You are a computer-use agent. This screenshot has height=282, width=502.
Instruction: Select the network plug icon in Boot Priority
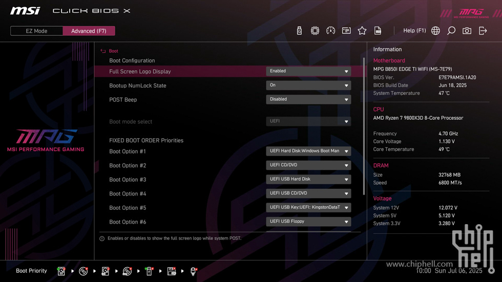(194, 271)
